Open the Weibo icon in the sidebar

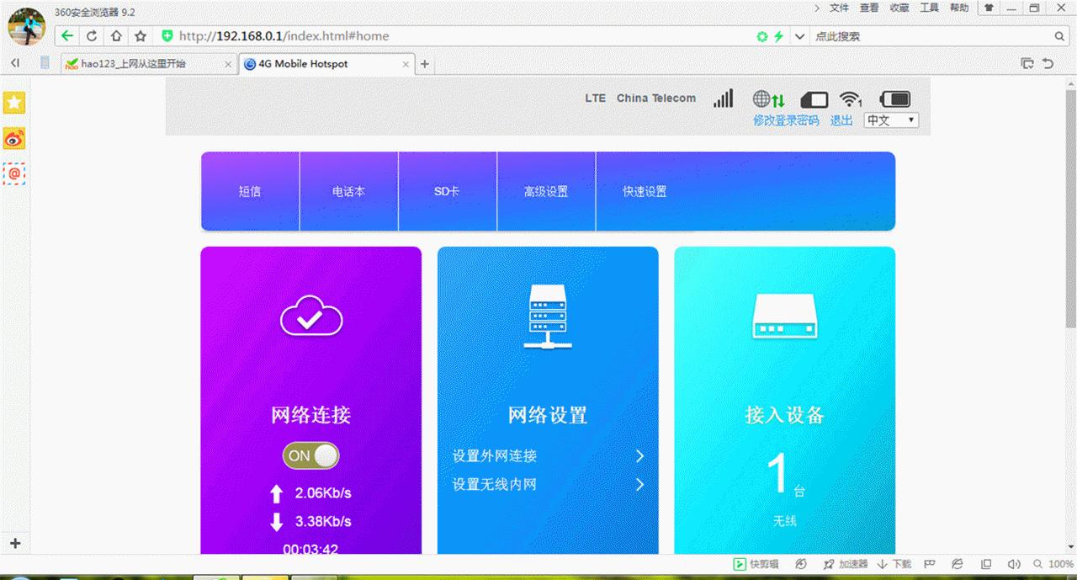tap(13, 138)
